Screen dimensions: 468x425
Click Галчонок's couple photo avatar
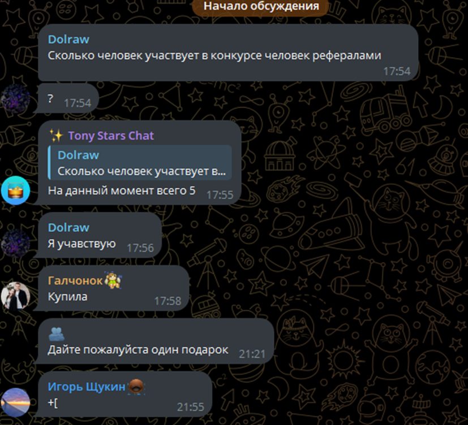click(x=15, y=296)
